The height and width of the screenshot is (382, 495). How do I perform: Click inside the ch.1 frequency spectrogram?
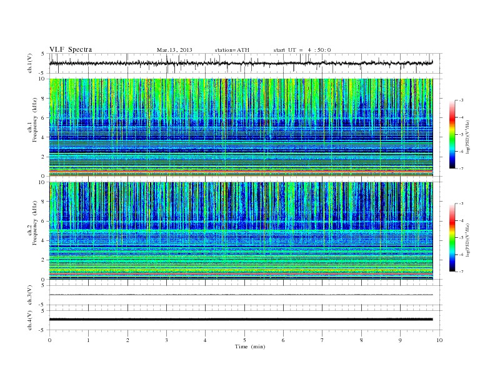(241, 127)
